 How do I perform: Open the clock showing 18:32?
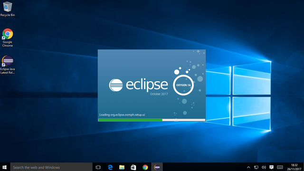tap(294, 167)
